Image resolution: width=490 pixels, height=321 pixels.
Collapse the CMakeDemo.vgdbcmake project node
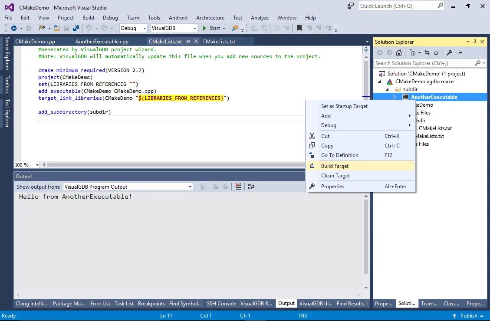click(x=379, y=82)
